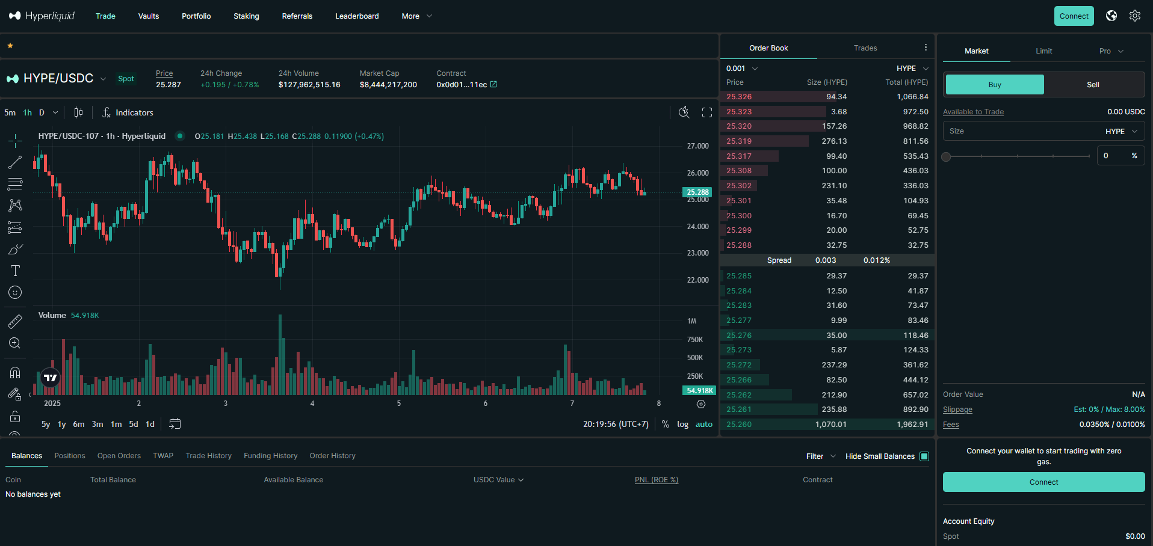Expand the Pro order type dropdown
Image resolution: width=1153 pixels, height=546 pixels.
tap(1111, 51)
